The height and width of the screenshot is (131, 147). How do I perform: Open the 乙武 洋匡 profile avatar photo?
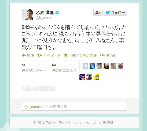27,15
